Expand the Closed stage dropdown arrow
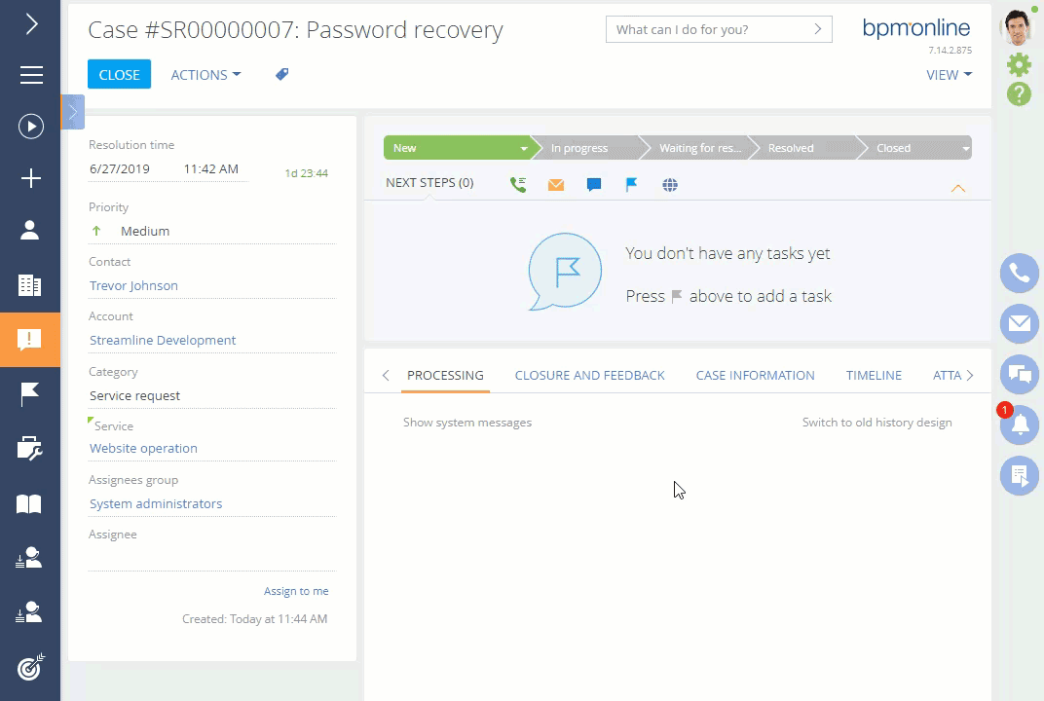1044x701 pixels. [965, 148]
